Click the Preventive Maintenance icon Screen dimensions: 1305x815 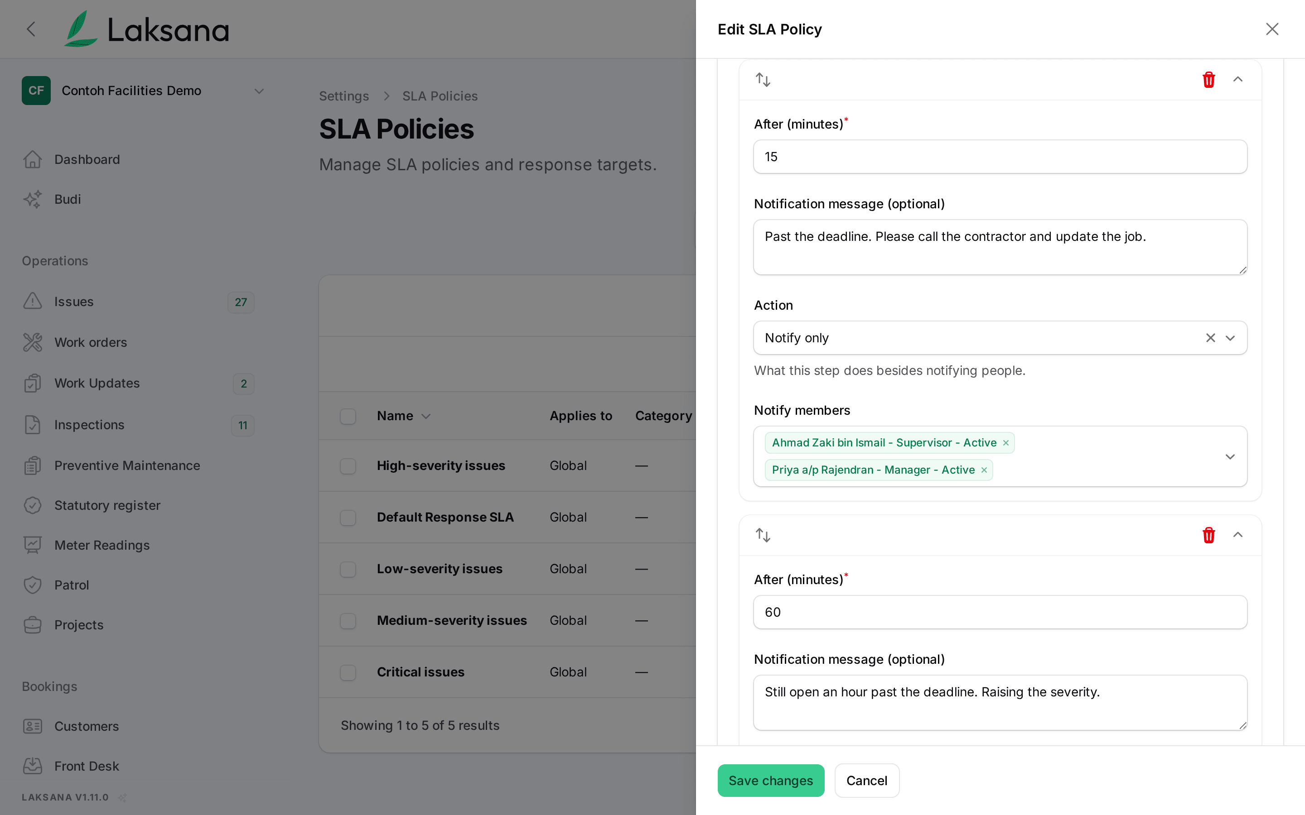(32, 466)
